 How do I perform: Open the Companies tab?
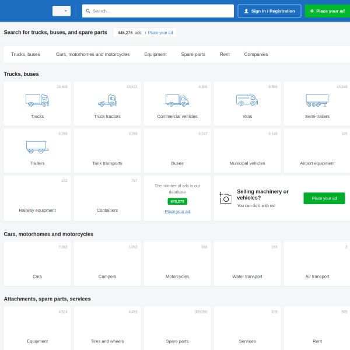(x=256, y=54)
